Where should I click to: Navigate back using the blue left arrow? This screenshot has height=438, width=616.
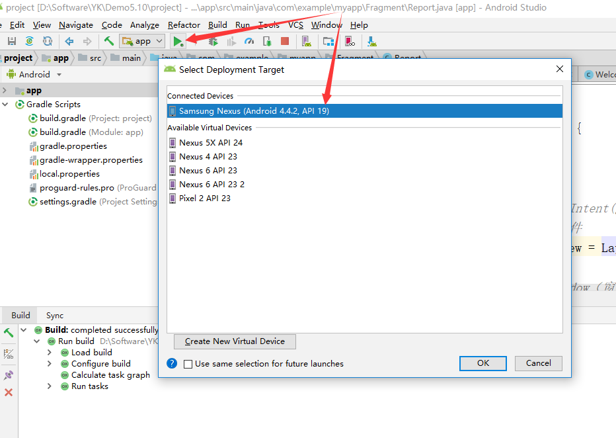(x=69, y=41)
